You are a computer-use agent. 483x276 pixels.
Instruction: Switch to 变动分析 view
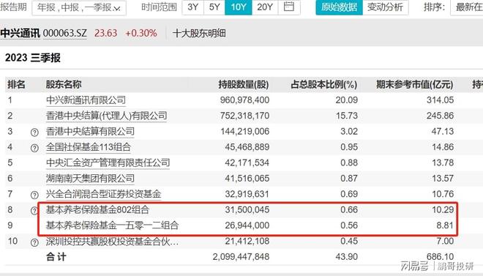(386, 7)
